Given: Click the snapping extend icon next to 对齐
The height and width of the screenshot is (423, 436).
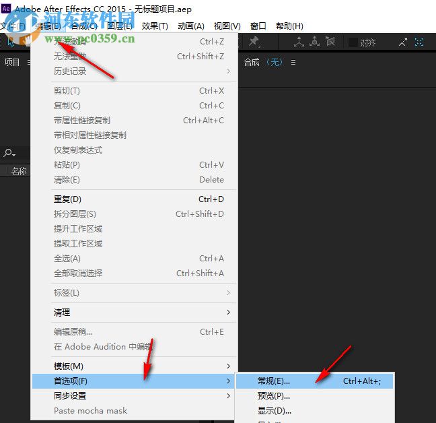Looking at the screenshot, I should pyautogui.click(x=403, y=42).
